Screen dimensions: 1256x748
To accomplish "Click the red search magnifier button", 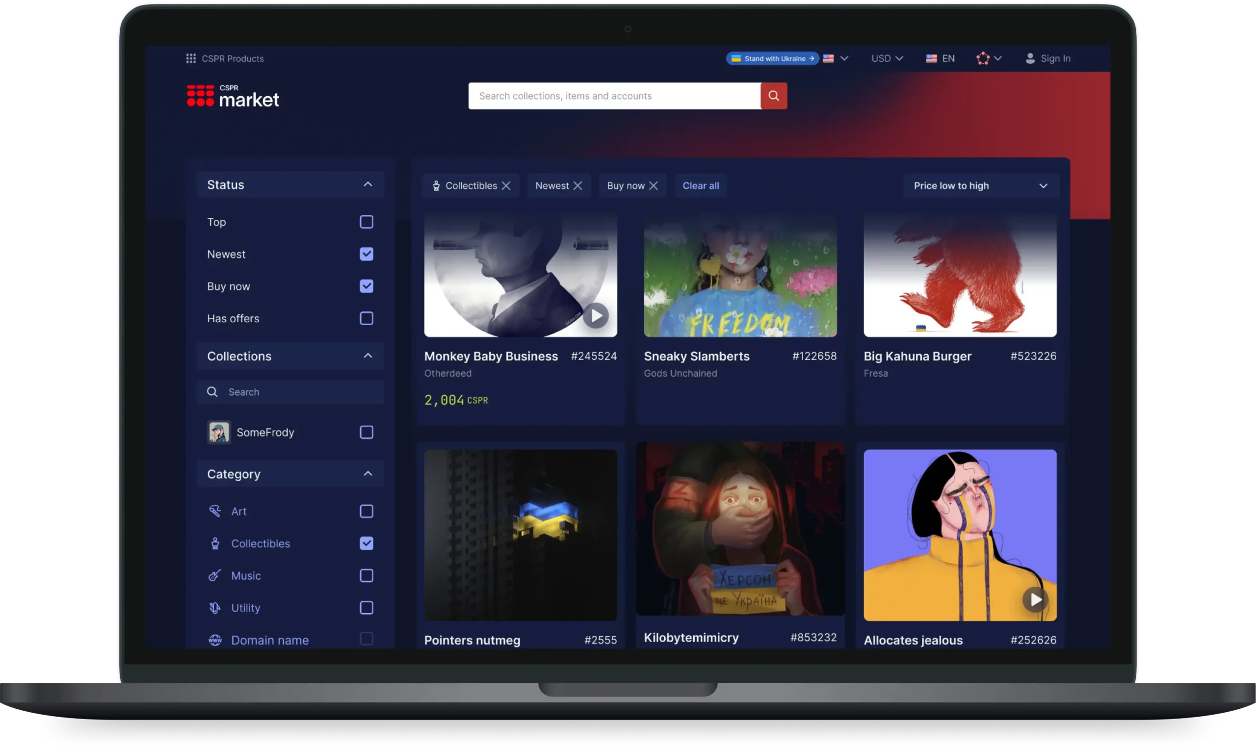I will tap(774, 96).
